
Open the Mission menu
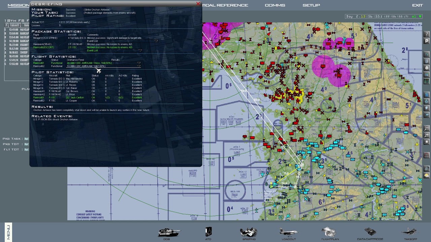point(18,5)
